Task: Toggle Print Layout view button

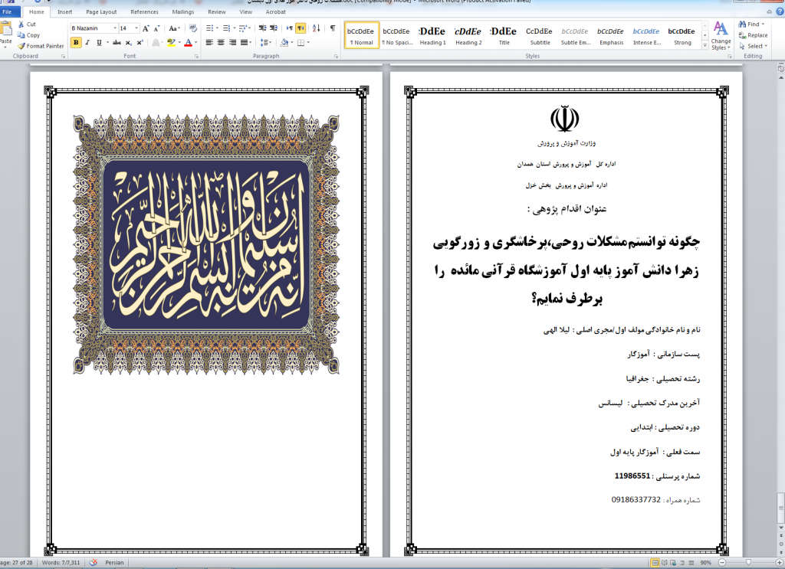Action: coord(655,563)
